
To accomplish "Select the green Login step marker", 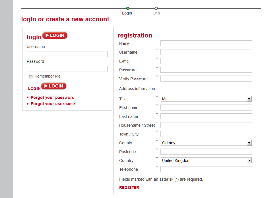I will click(128, 8).
